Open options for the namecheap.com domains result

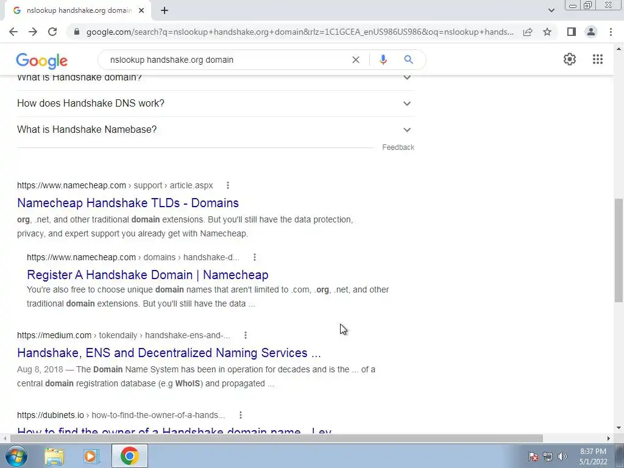(x=255, y=257)
